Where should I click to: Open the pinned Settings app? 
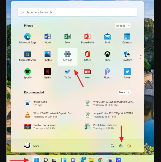(67, 57)
